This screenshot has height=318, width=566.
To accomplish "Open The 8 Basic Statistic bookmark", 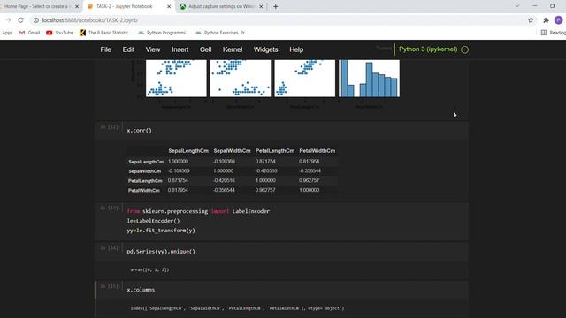I will [x=106, y=33].
